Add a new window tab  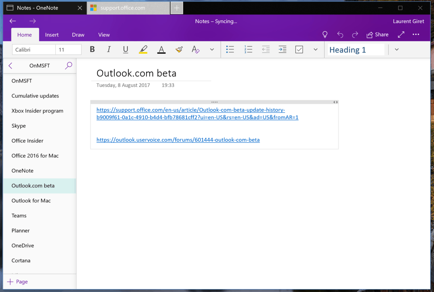(x=176, y=8)
